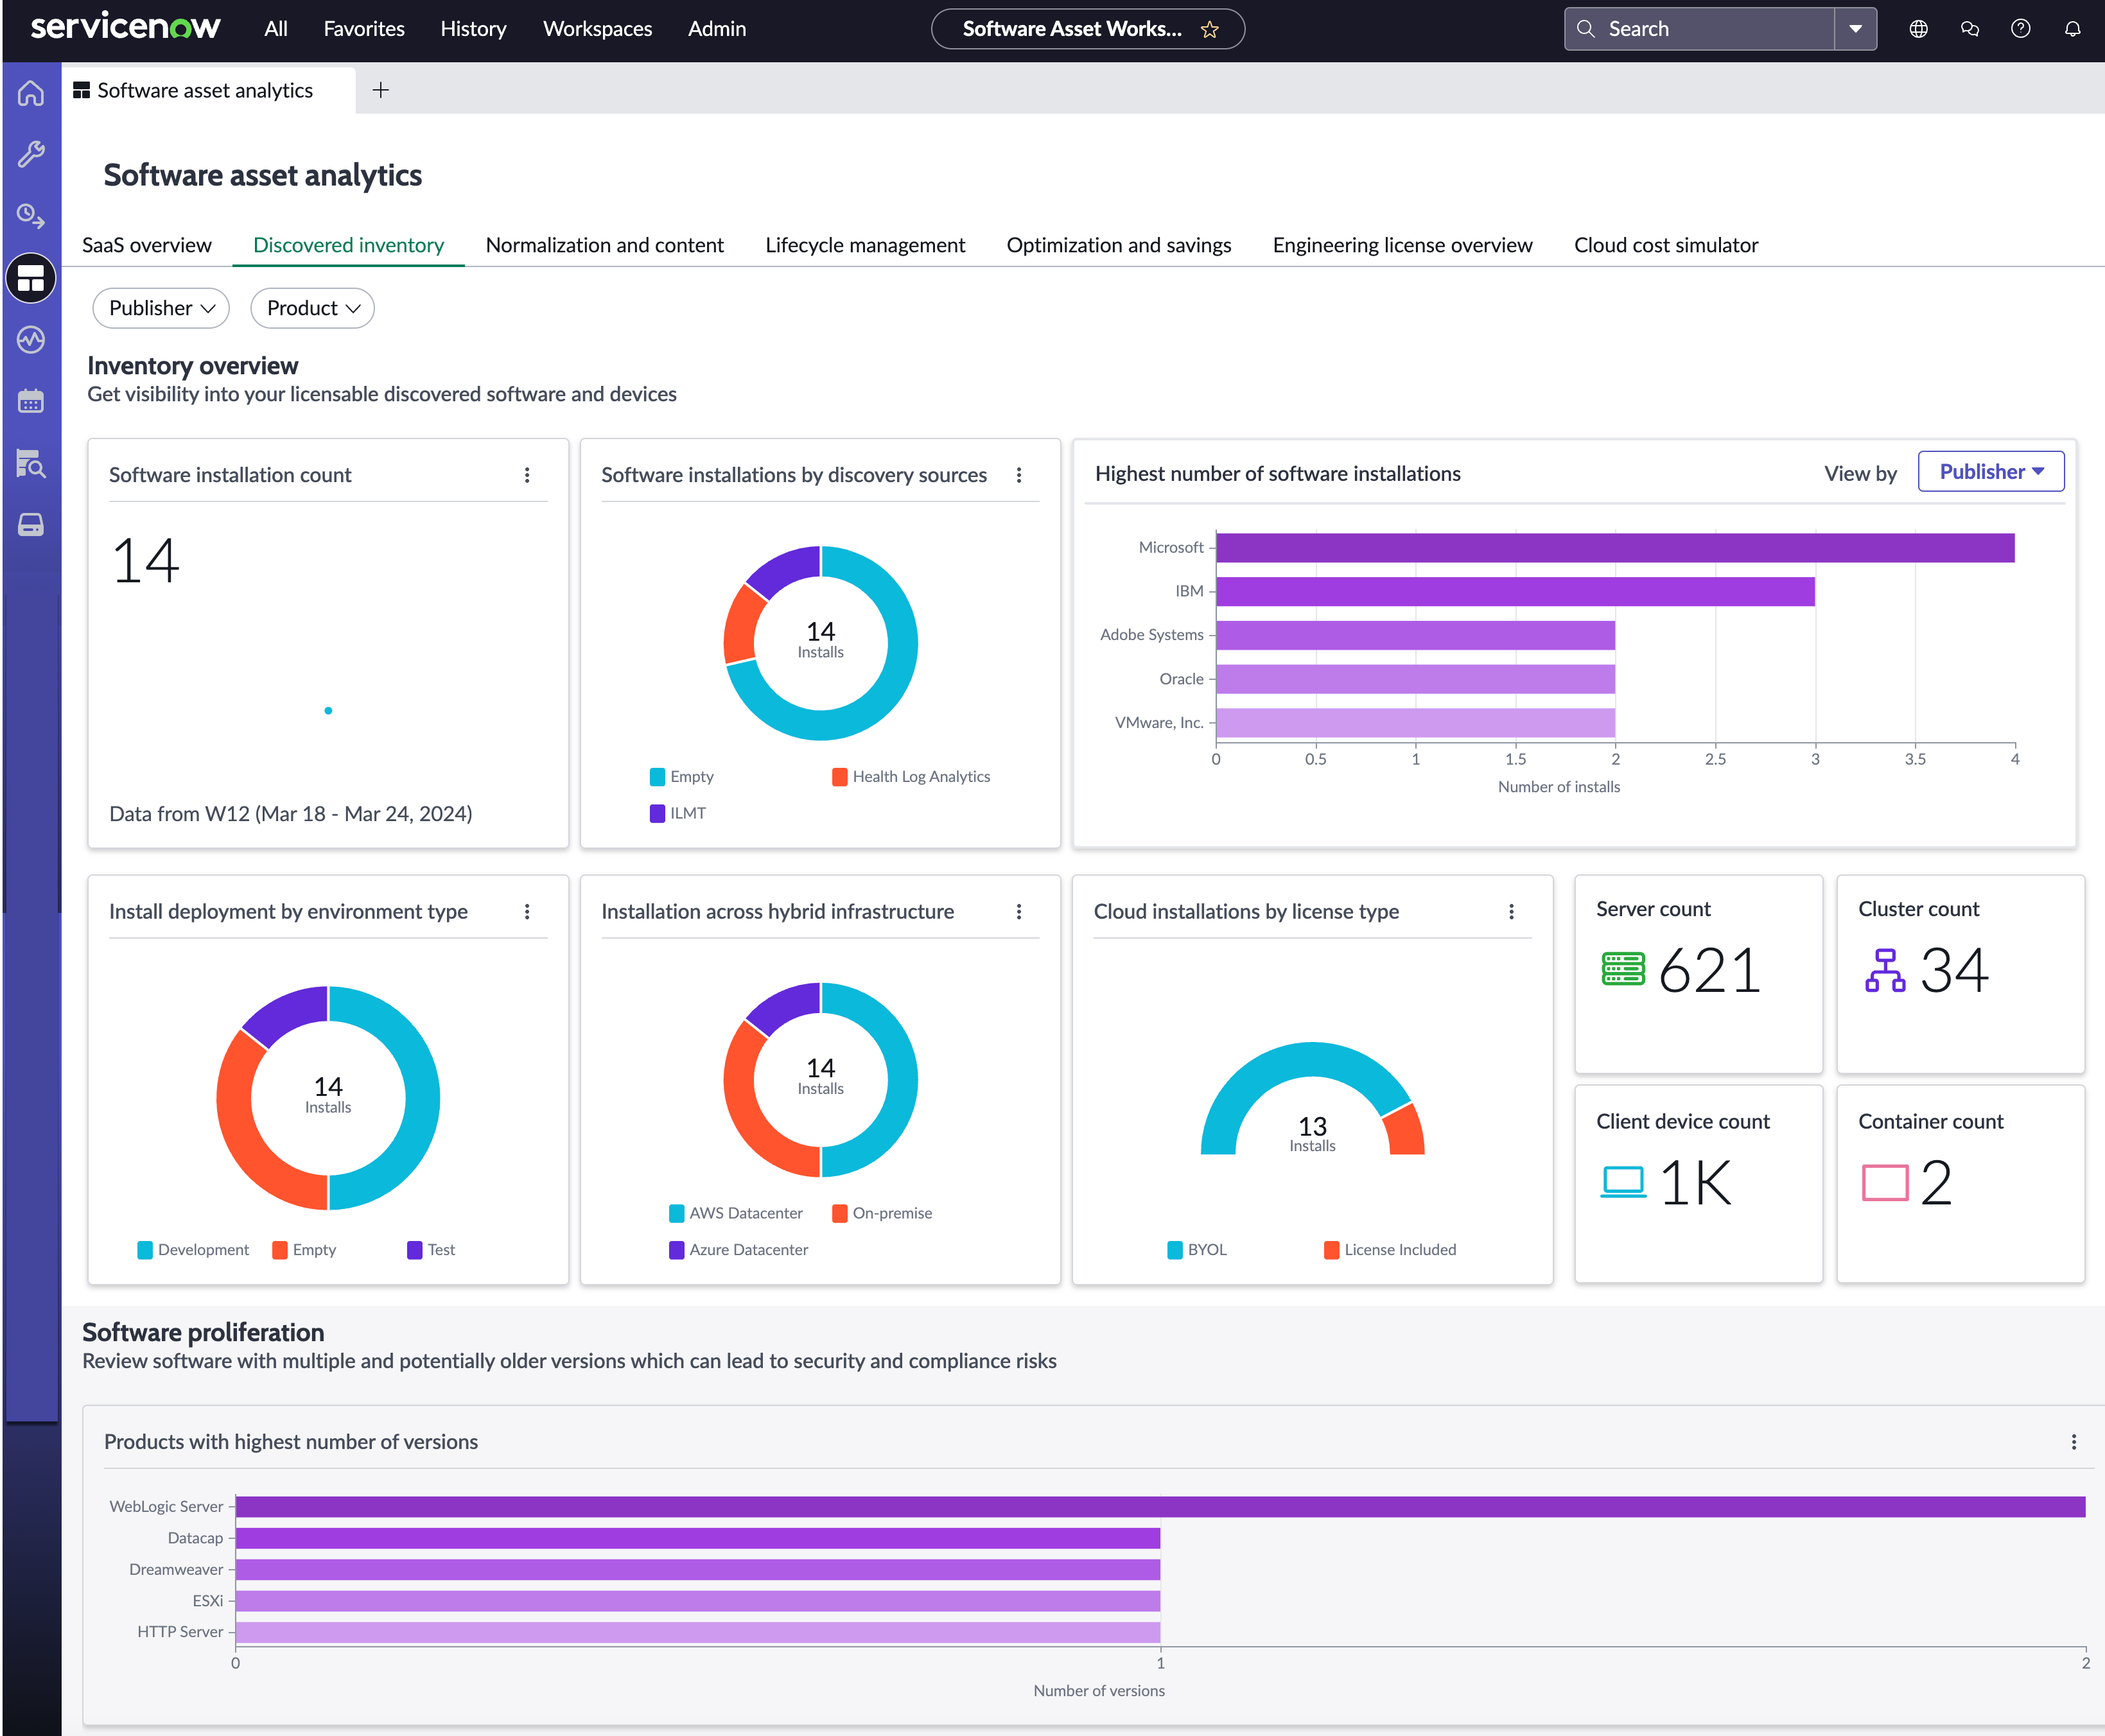Go to Engineering license overview tab
Screen dimensions: 2105x1736
(1403, 245)
